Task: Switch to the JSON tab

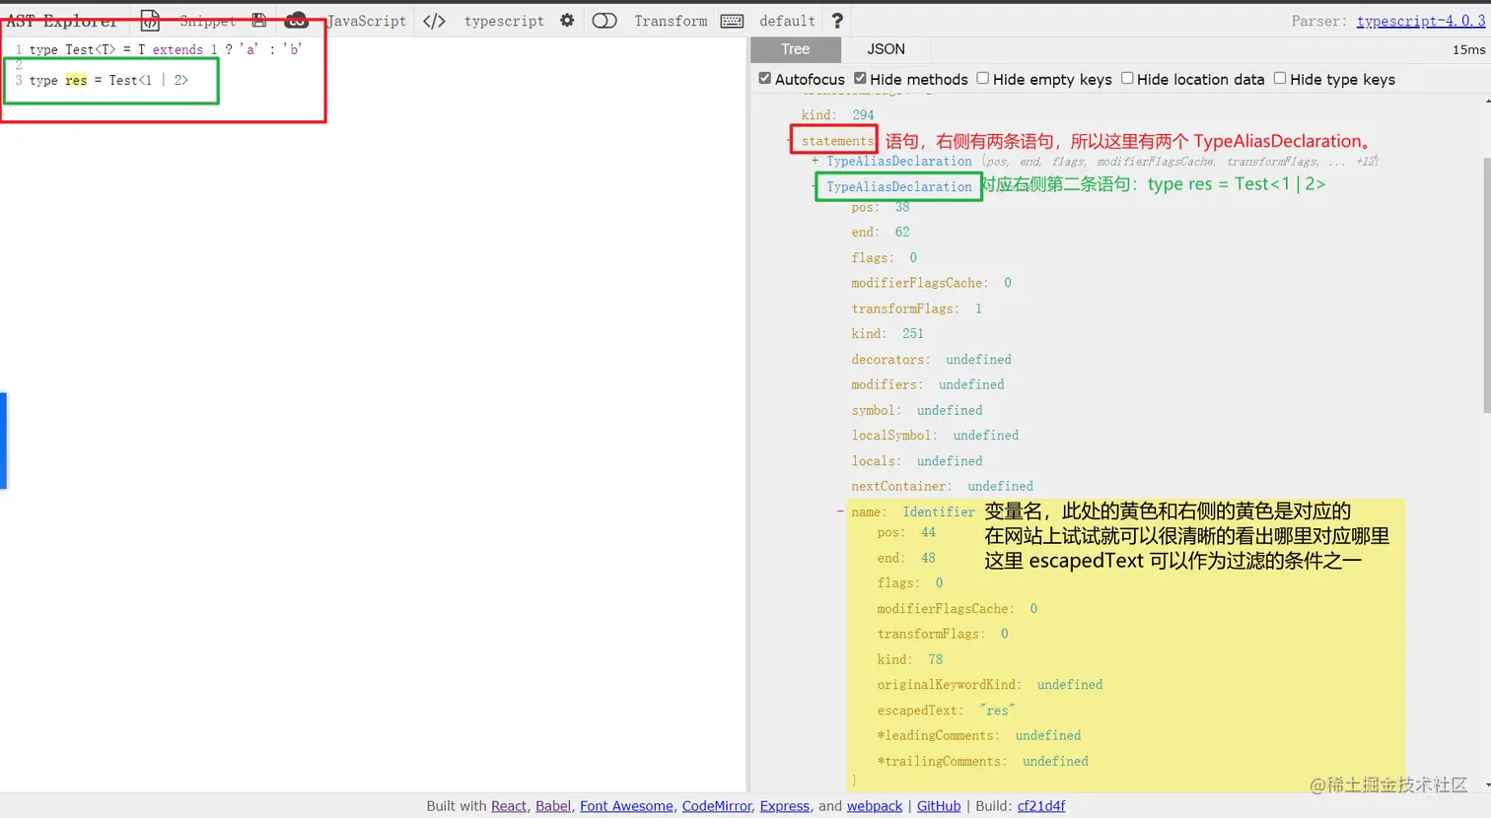Action: coord(886,49)
